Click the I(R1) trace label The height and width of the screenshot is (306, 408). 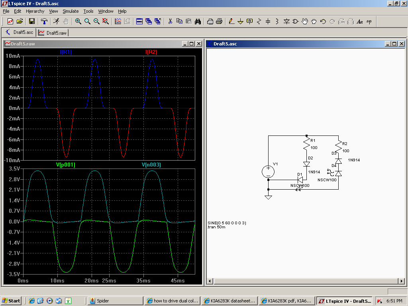[x=66, y=52]
